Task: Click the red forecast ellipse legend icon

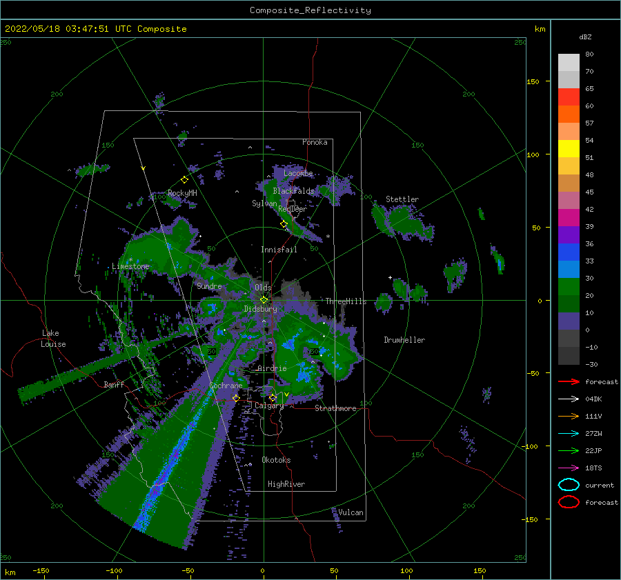Action: point(569,502)
